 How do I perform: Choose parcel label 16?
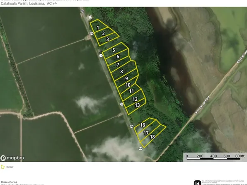(x=143, y=125)
